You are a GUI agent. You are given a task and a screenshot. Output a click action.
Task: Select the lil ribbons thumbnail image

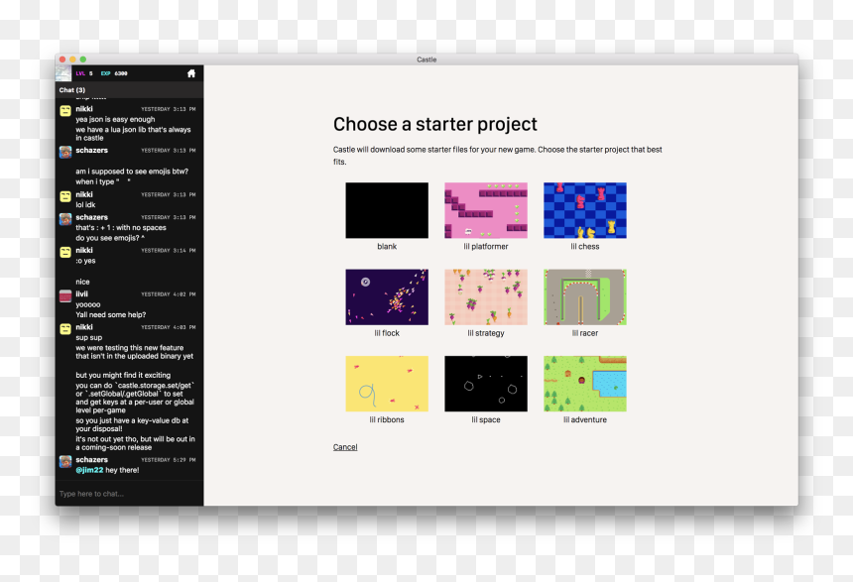click(x=387, y=384)
